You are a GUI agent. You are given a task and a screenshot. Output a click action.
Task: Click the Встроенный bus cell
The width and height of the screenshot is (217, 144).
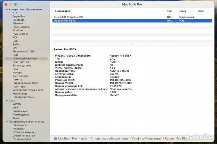187,17
